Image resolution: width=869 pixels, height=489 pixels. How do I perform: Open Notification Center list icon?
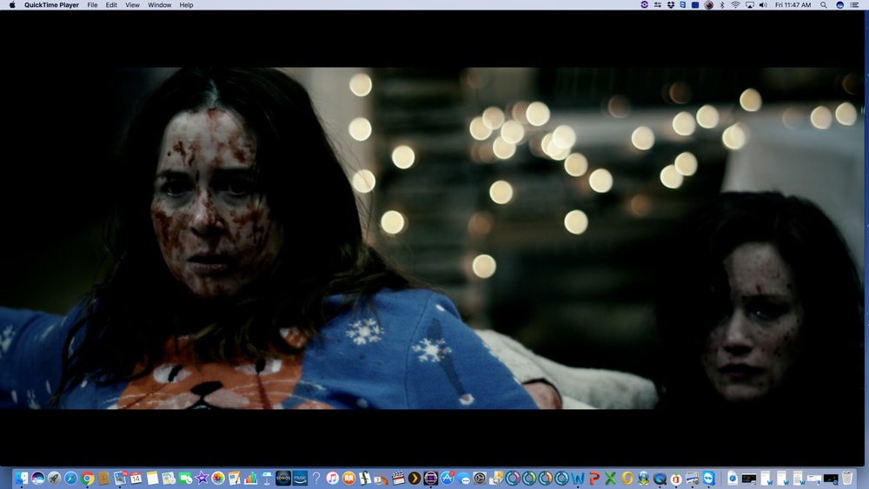(854, 5)
